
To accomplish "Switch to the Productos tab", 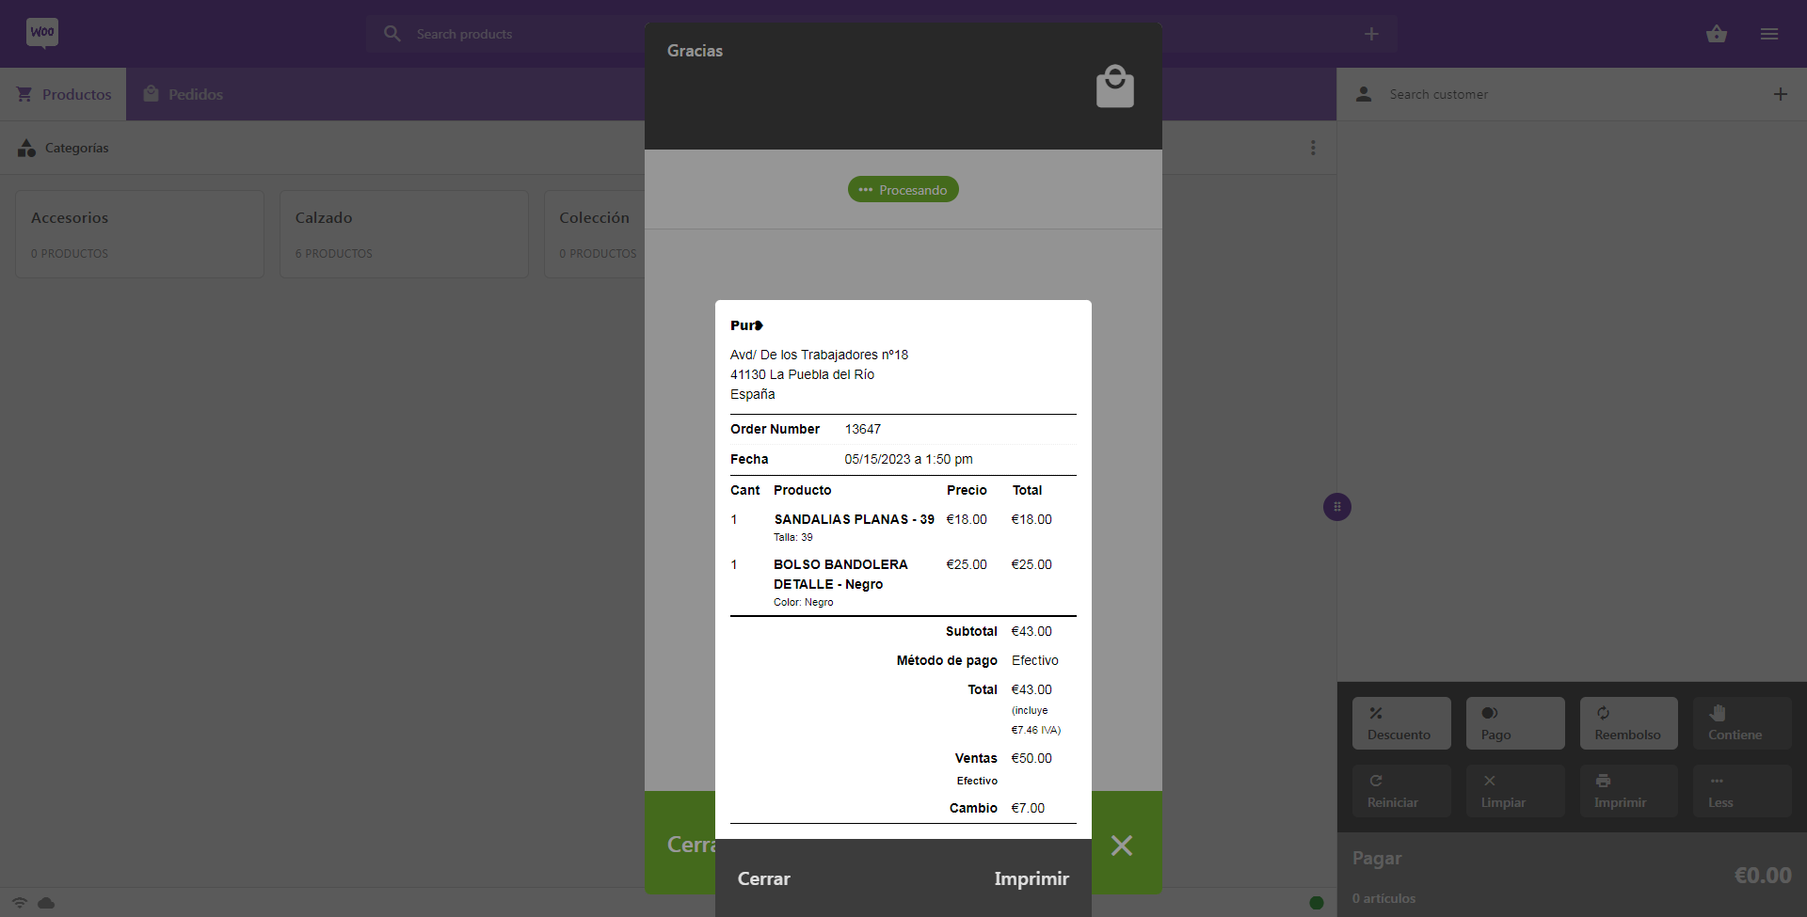I will (64, 94).
